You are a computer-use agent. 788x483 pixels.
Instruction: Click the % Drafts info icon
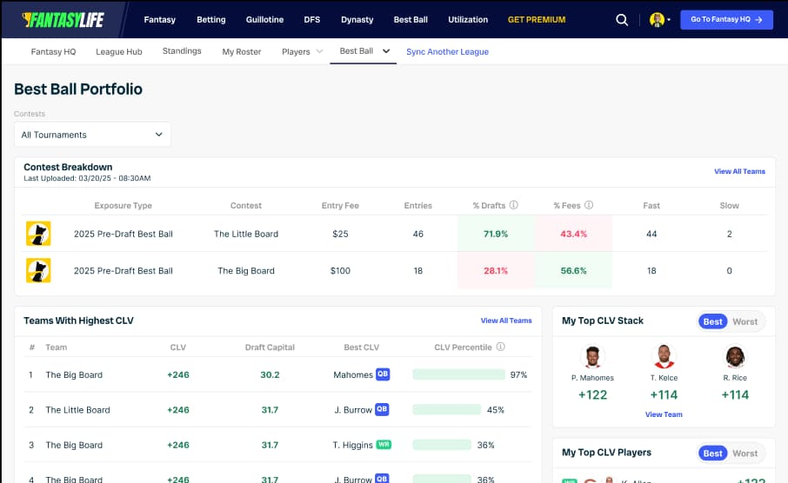point(514,206)
